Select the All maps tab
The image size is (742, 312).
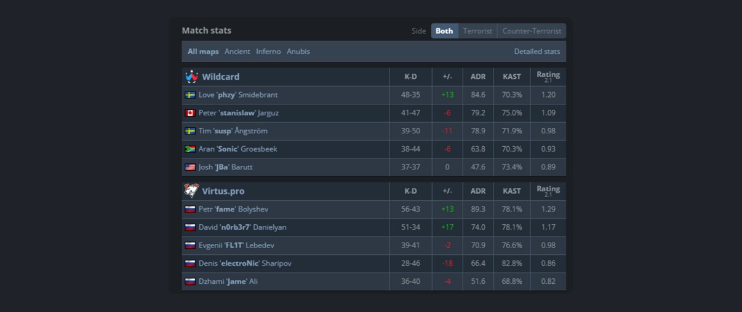click(x=203, y=52)
